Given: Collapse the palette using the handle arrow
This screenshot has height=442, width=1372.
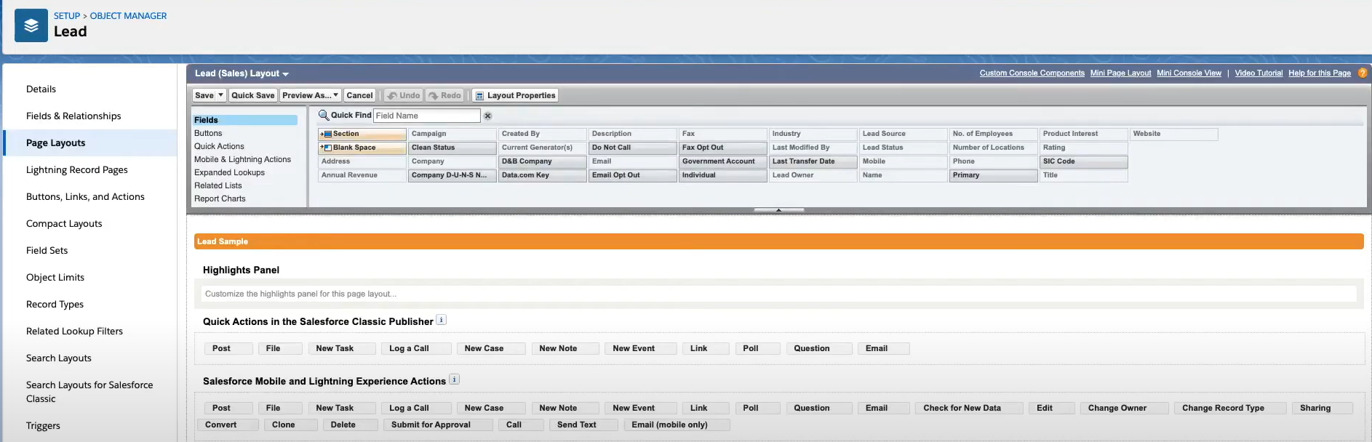Looking at the screenshot, I should point(778,210).
